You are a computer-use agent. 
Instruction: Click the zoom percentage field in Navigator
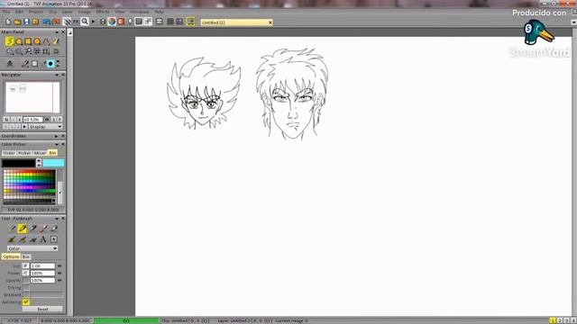click(32, 120)
